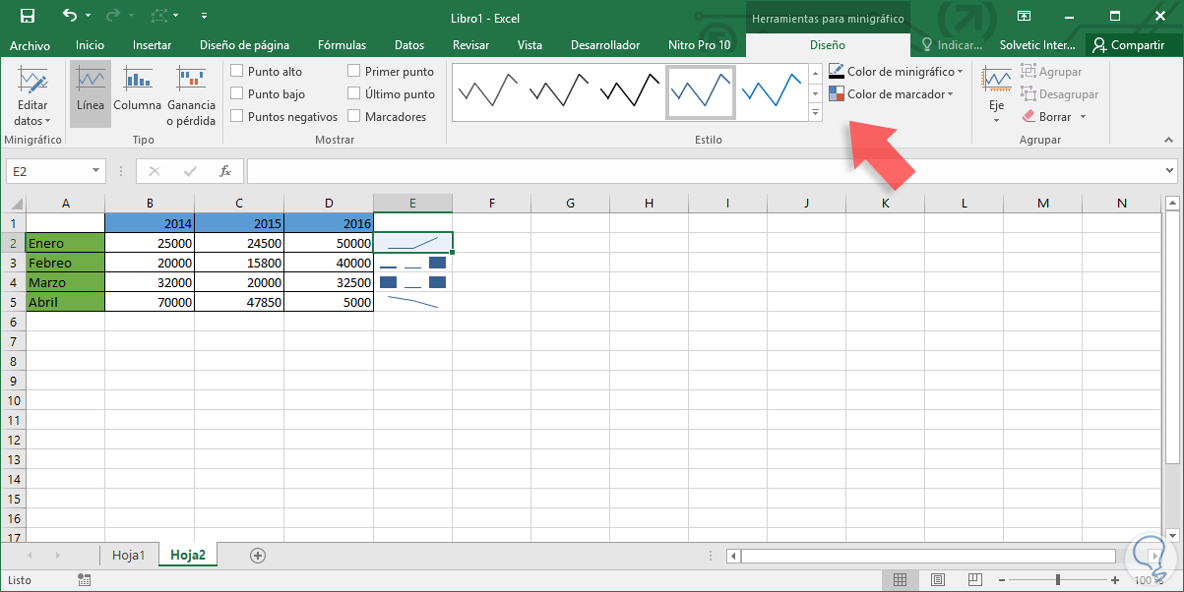
Task: Open the Archivo menu
Action: pyautogui.click(x=30, y=45)
